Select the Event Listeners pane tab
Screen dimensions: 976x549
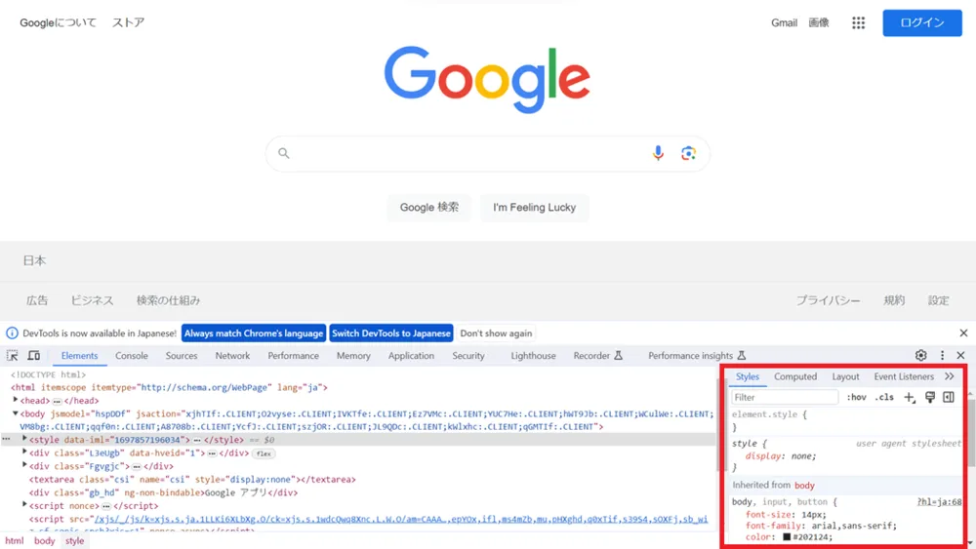pyautogui.click(x=903, y=376)
